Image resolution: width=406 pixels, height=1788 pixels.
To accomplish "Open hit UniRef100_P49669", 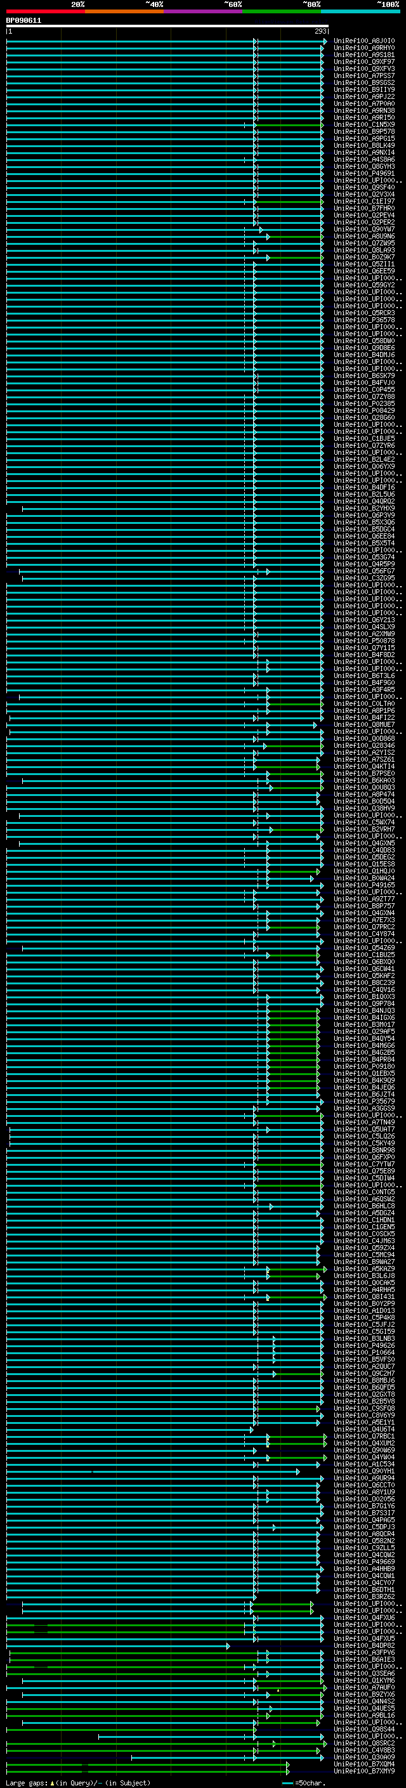I will click(x=363, y=1562).
